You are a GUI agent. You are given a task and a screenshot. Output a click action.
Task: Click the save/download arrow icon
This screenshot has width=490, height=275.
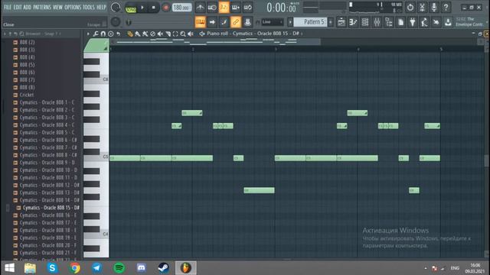click(x=448, y=22)
